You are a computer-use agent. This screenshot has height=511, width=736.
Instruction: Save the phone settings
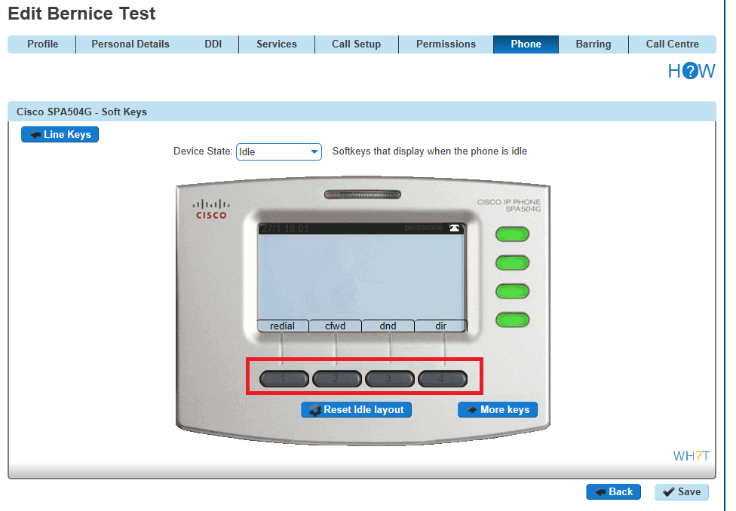[x=682, y=491]
